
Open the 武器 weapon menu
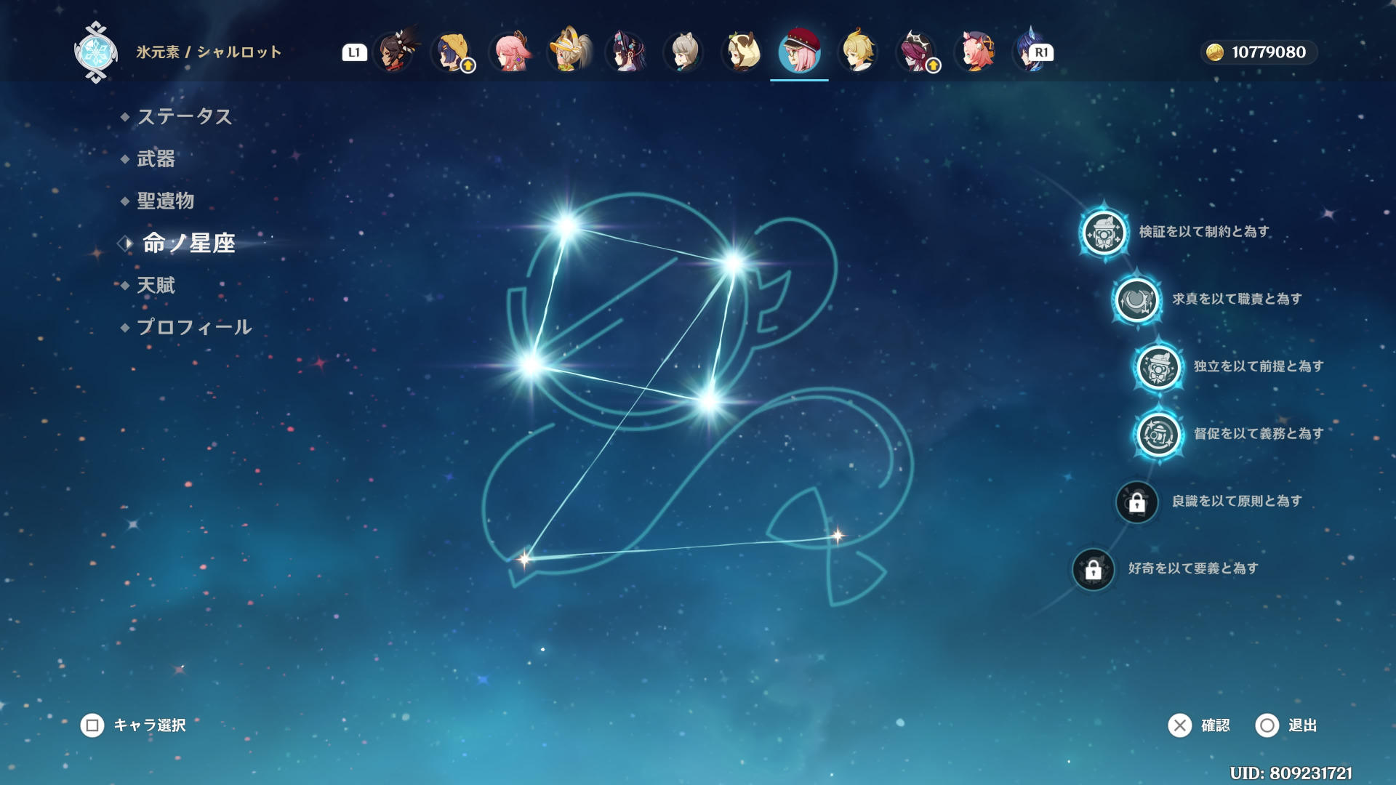click(156, 158)
